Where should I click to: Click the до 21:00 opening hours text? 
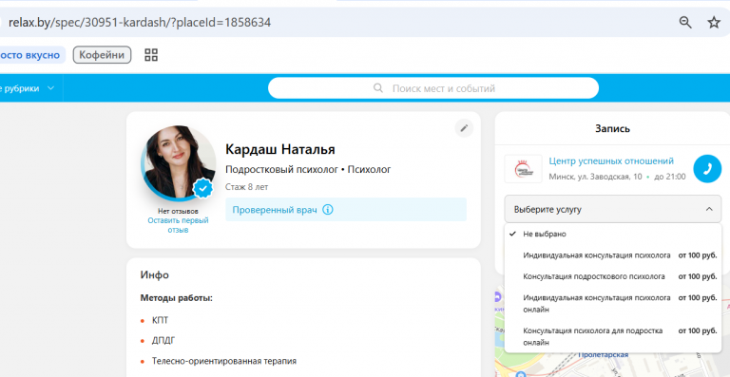click(x=670, y=177)
